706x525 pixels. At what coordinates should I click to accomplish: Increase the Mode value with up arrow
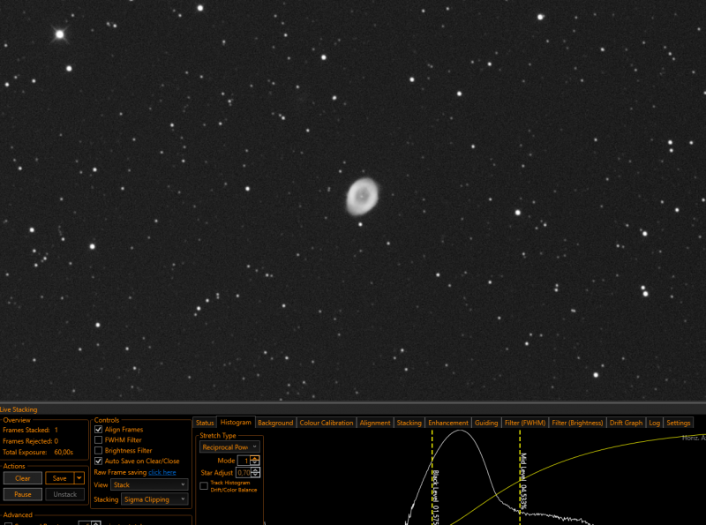tap(255, 458)
